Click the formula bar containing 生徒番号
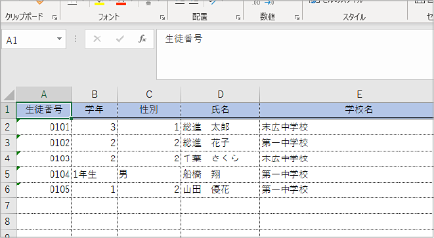 click(x=295, y=54)
